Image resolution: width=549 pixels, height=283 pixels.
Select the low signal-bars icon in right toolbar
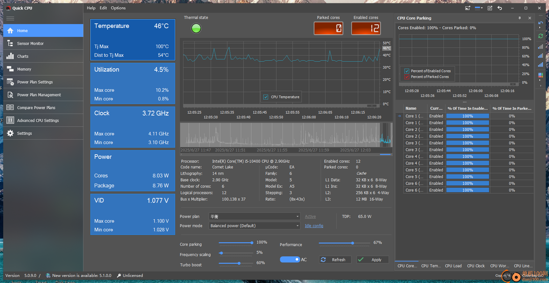point(541,47)
